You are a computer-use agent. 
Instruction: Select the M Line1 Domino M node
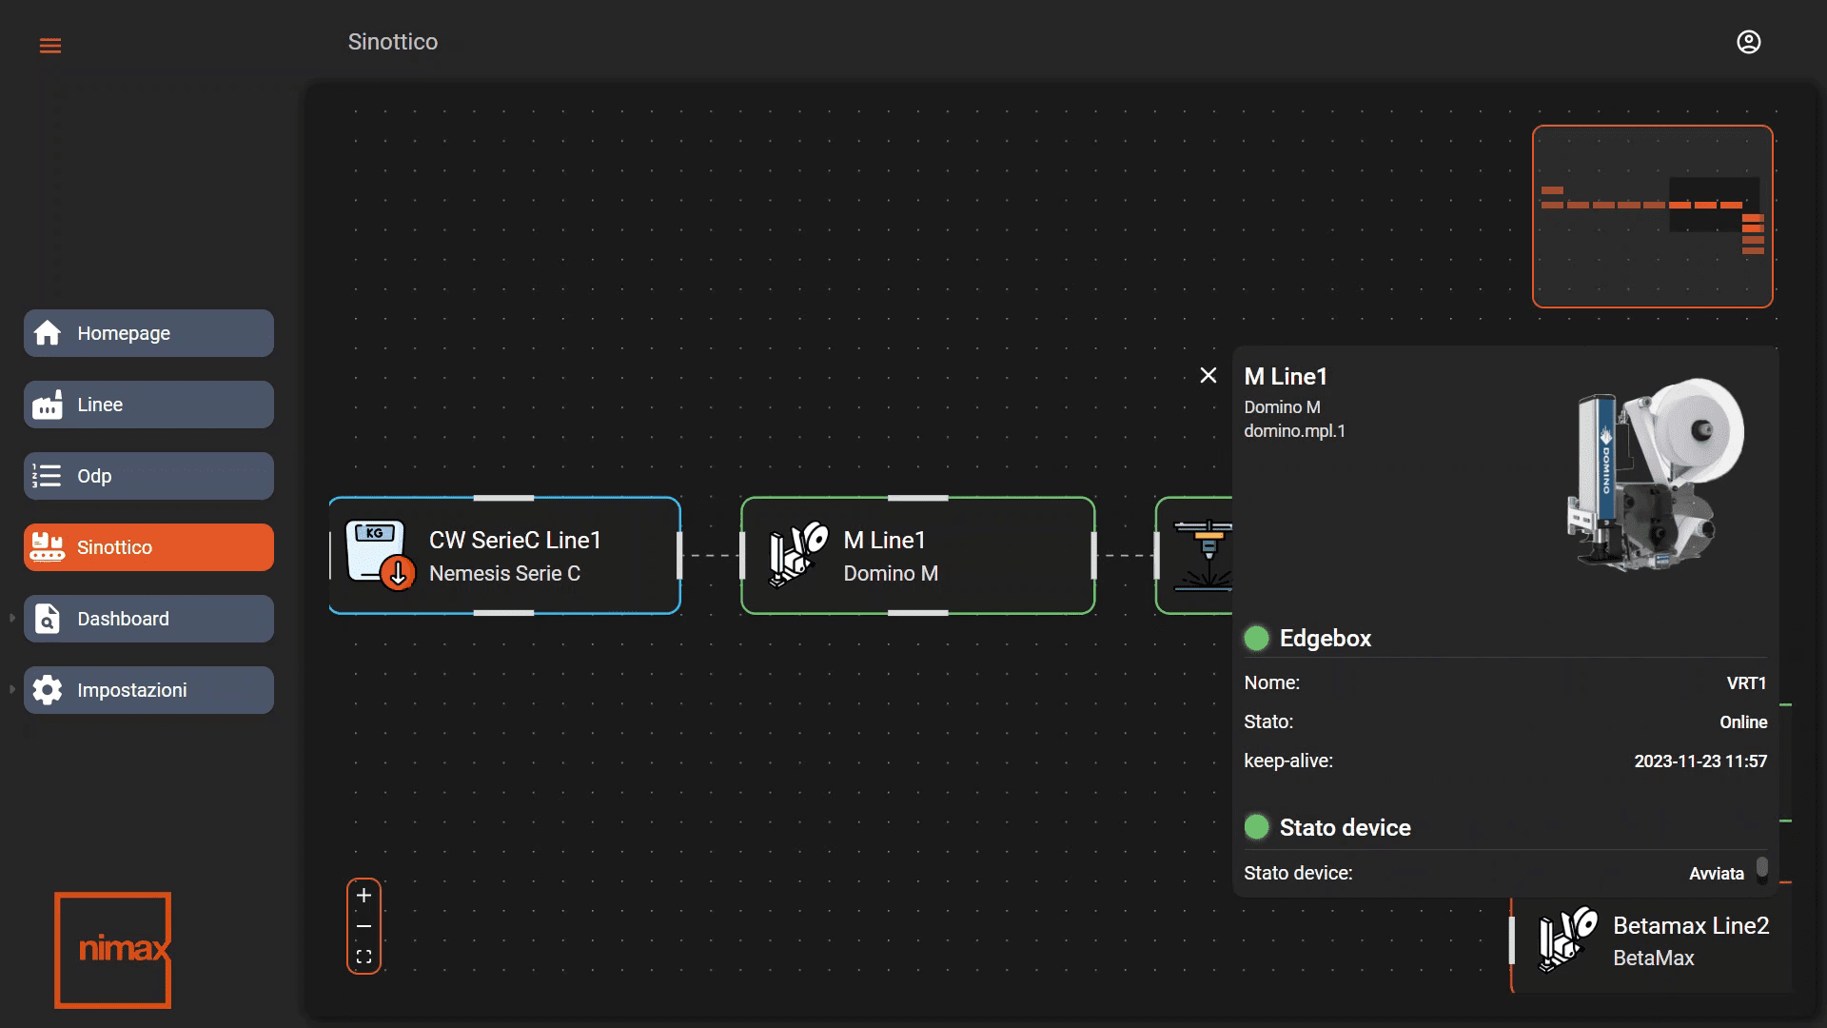pos(917,556)
